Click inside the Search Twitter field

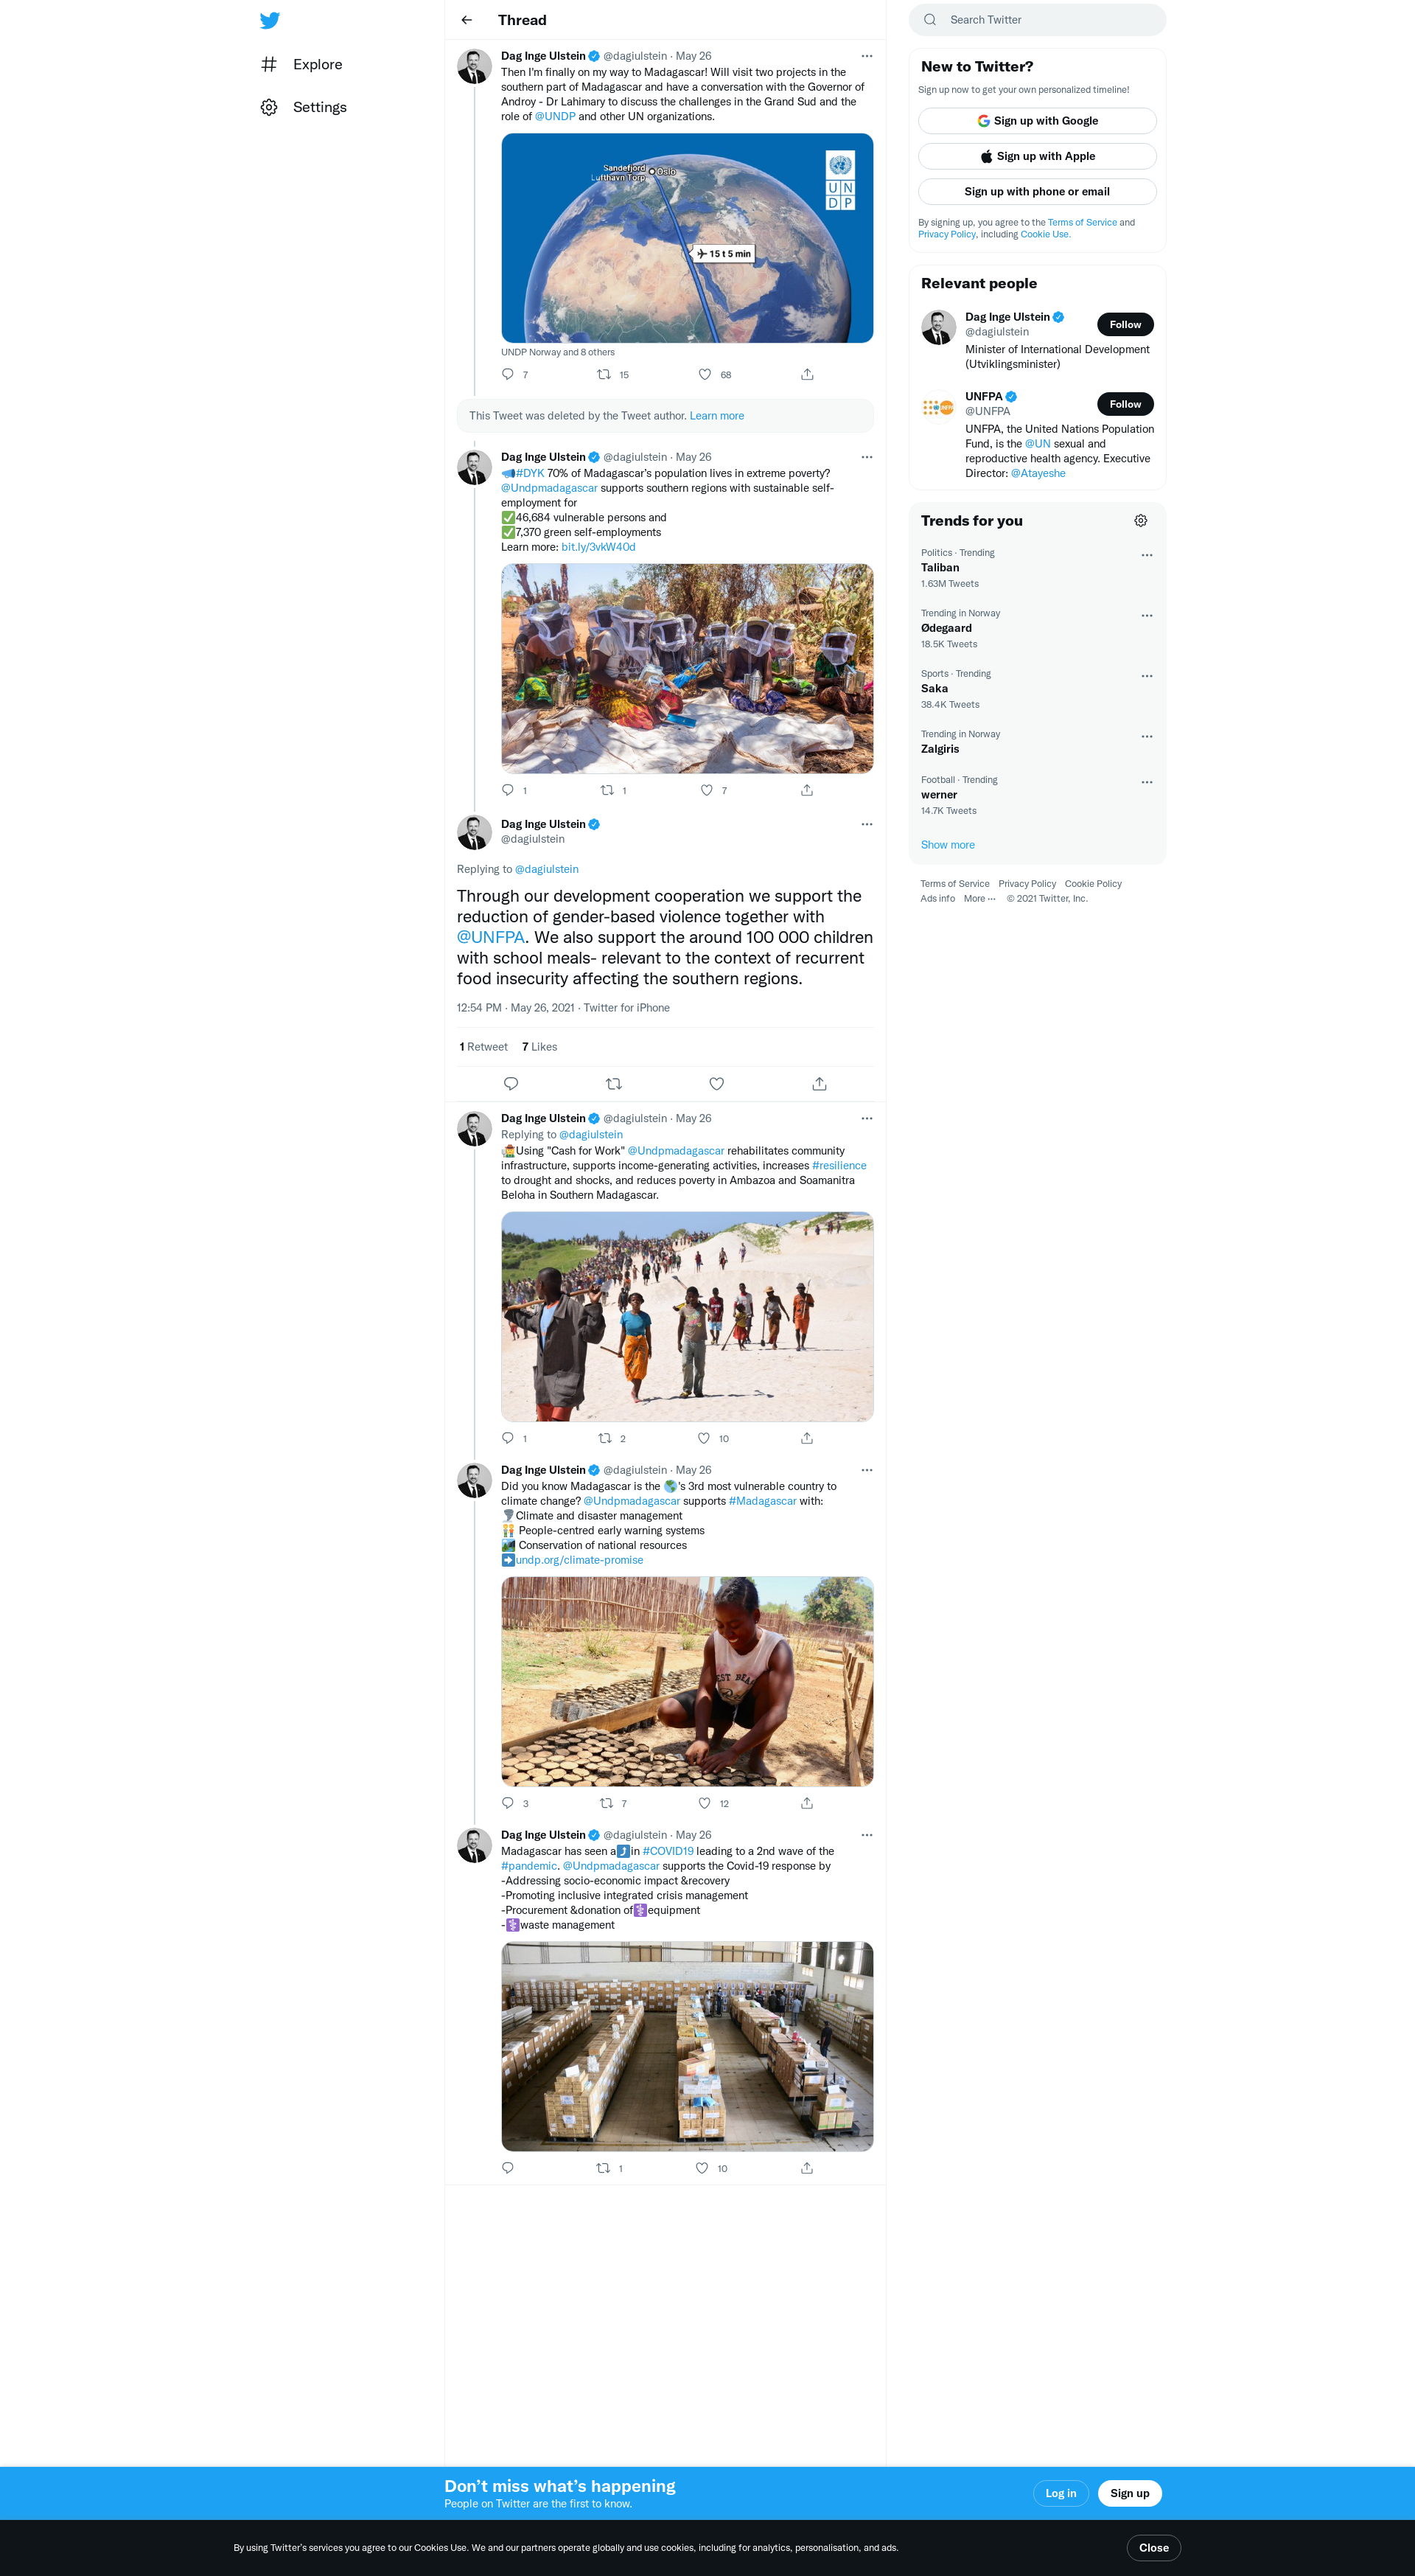[x=1037, y=20]
